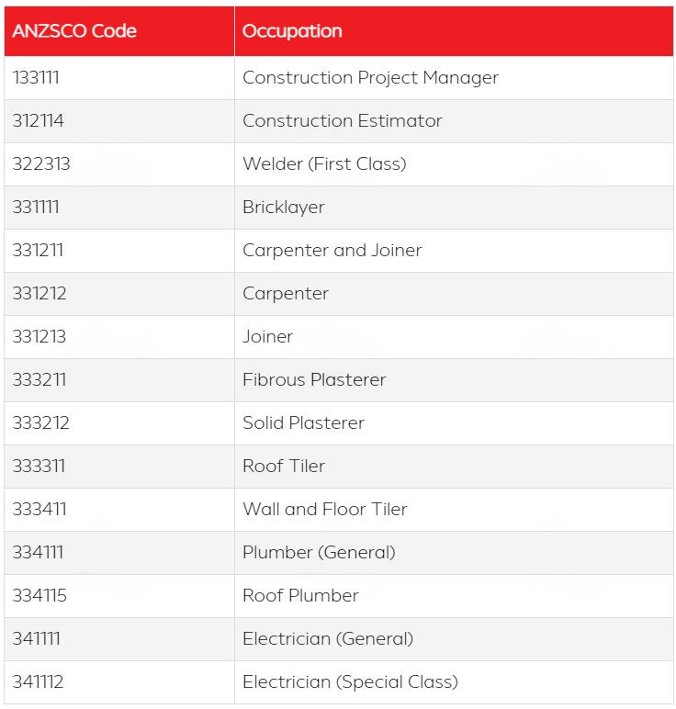Select code 133111 cell
The width and height of the screenshot is (676, 709).
coord(36,78)
